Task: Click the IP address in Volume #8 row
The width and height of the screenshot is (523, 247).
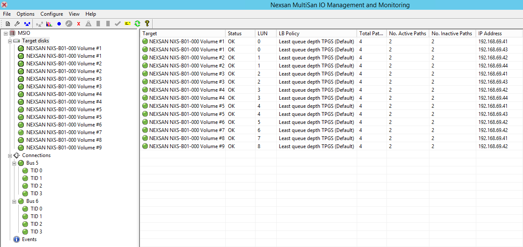Action: [493, 138]
